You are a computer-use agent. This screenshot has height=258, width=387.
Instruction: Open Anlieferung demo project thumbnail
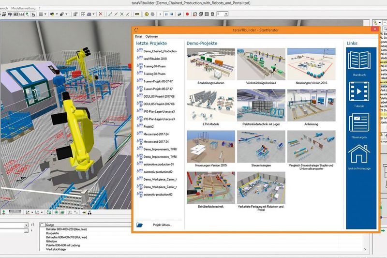coord(312,106)
